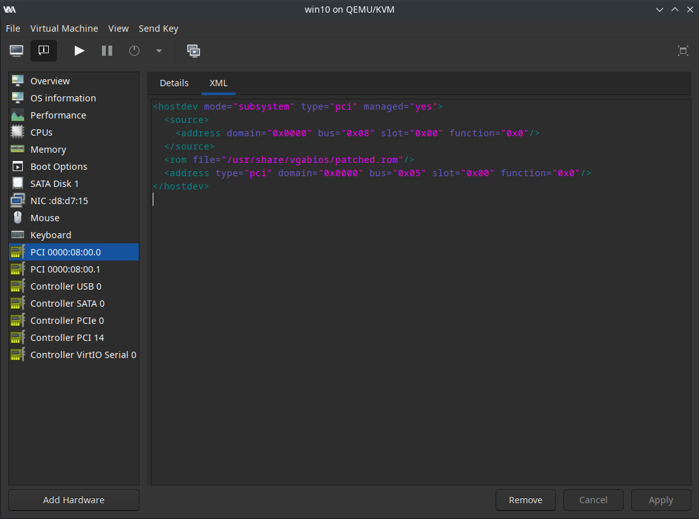Show the graphical console view icon
This screenshot has width=699, height=519.
point(16,51)
